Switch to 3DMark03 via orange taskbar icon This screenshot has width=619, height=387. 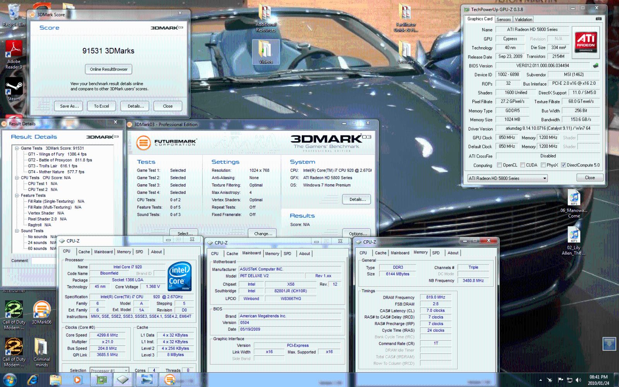click(x=169, y=380)
